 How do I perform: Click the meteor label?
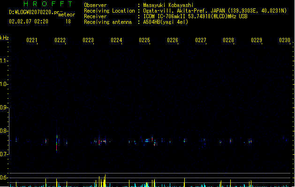click(67, 14)
